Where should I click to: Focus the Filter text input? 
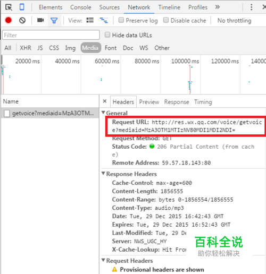[x=51, y=35]
